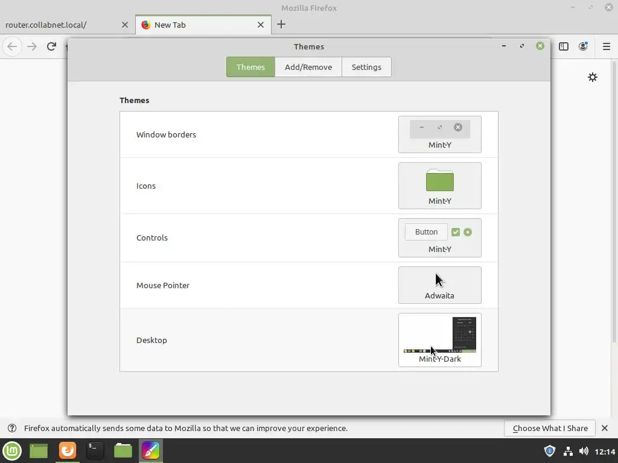Click the Desktop row label
This screenshot has width=618, height=463.
tap(151, 340)
